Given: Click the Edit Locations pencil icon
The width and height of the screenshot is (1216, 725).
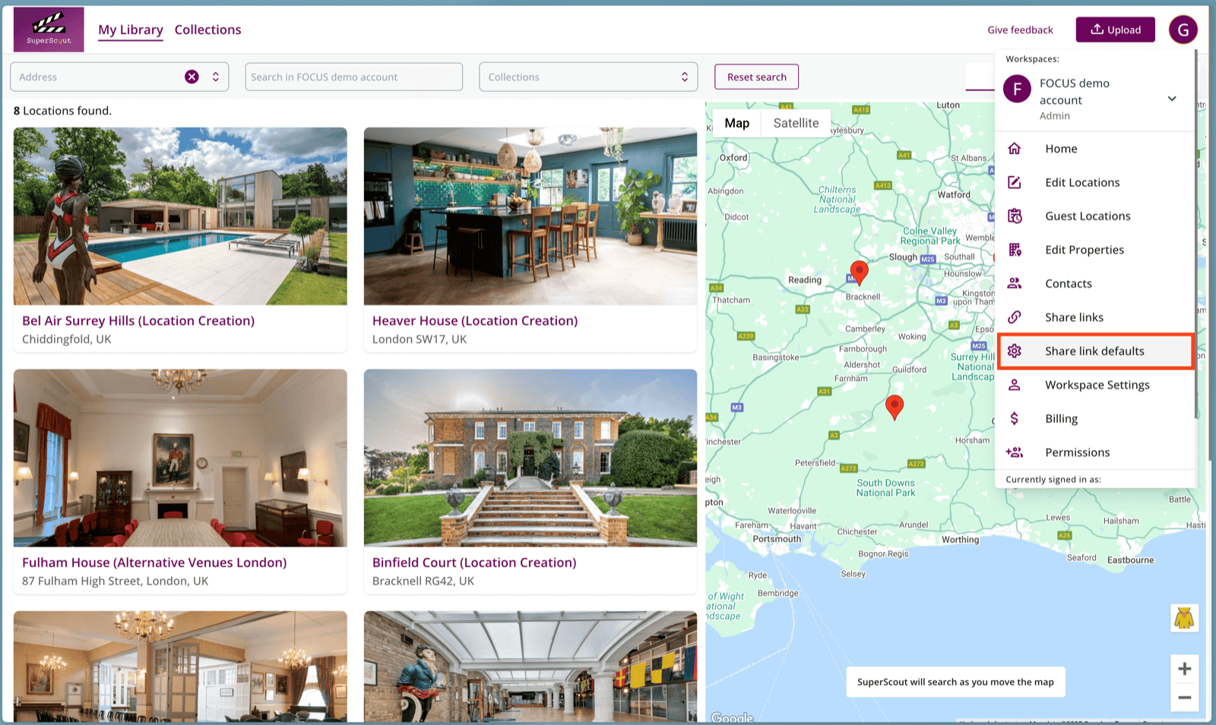Looking at the screenshot, I should click(1015, 182).
